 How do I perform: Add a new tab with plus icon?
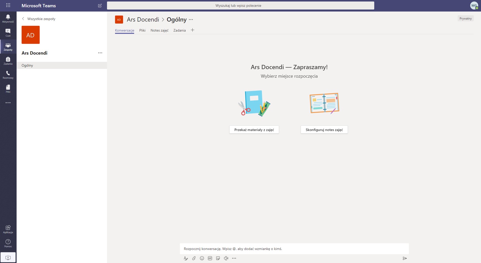coord(192,30)
